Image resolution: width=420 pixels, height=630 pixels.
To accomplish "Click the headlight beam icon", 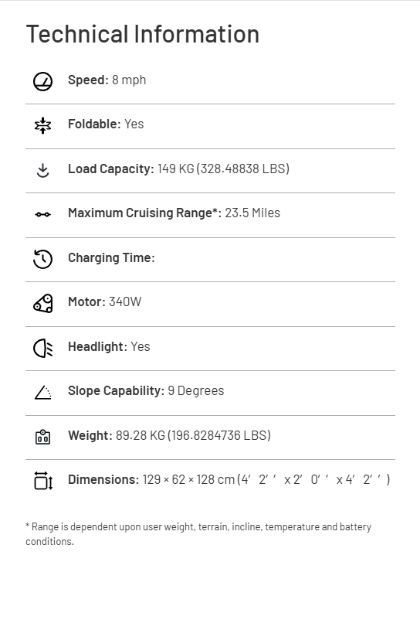I will (x=42, y=349).
